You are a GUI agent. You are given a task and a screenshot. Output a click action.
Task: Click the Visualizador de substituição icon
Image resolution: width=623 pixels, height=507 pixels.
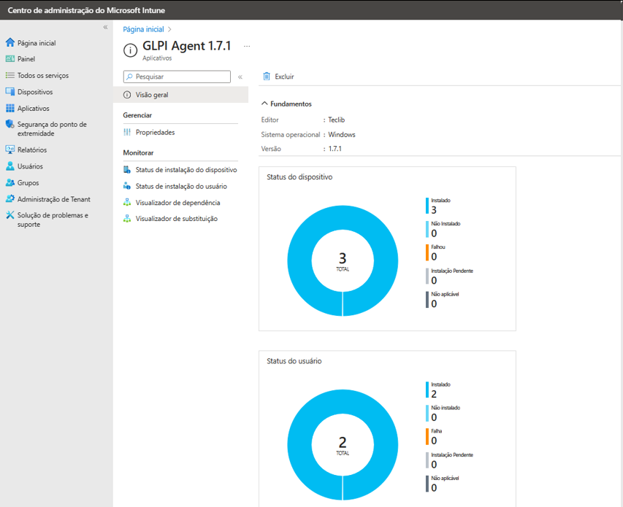[x=127, y=219]
